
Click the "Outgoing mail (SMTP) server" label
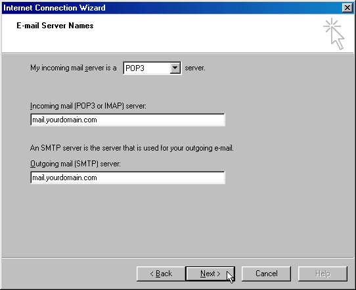click(76, 164)
